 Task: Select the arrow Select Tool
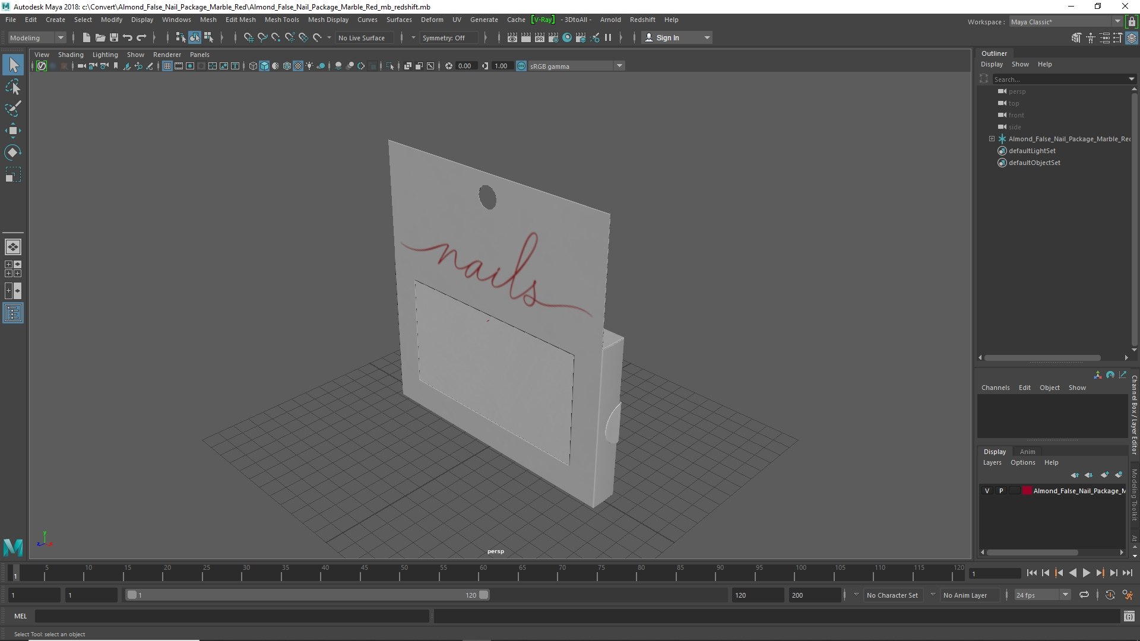click(x=13, y=65)
